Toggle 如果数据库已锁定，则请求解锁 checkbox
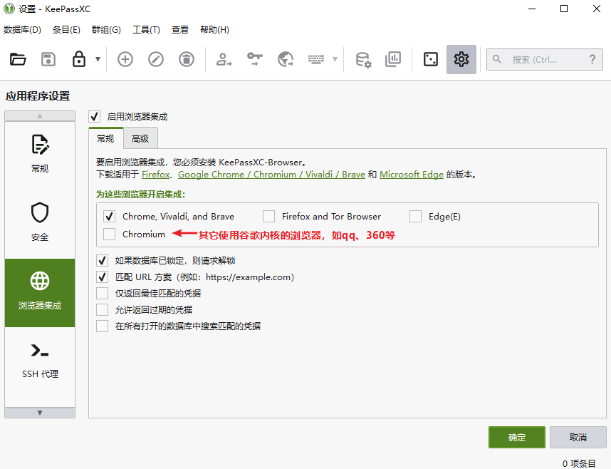Image resolution: width=611 pixels, height=469 pixels. [x=102, y=260]
